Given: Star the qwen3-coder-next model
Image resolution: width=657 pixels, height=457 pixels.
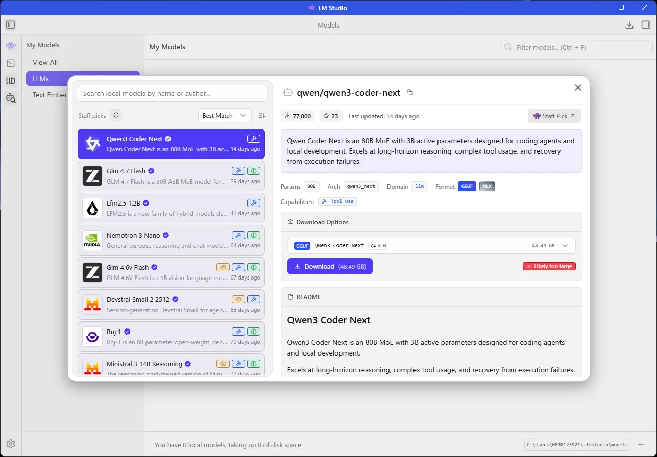Looking at the screenshot, I should tap(331, 116).
